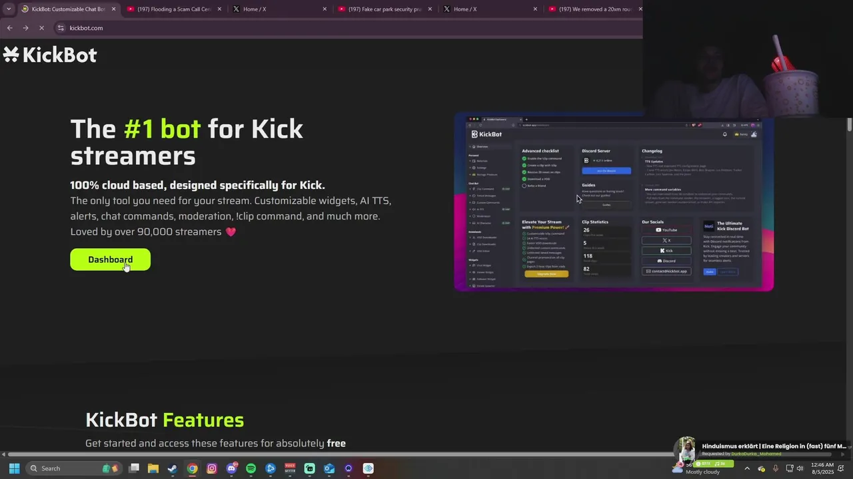Viewport: 853px width, 479px height.
Task: Close the We removed a 20xm tab
Action: point(640,9)
